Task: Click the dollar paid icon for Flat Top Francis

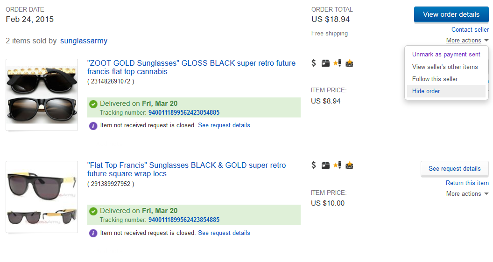Action: (314, 165)
